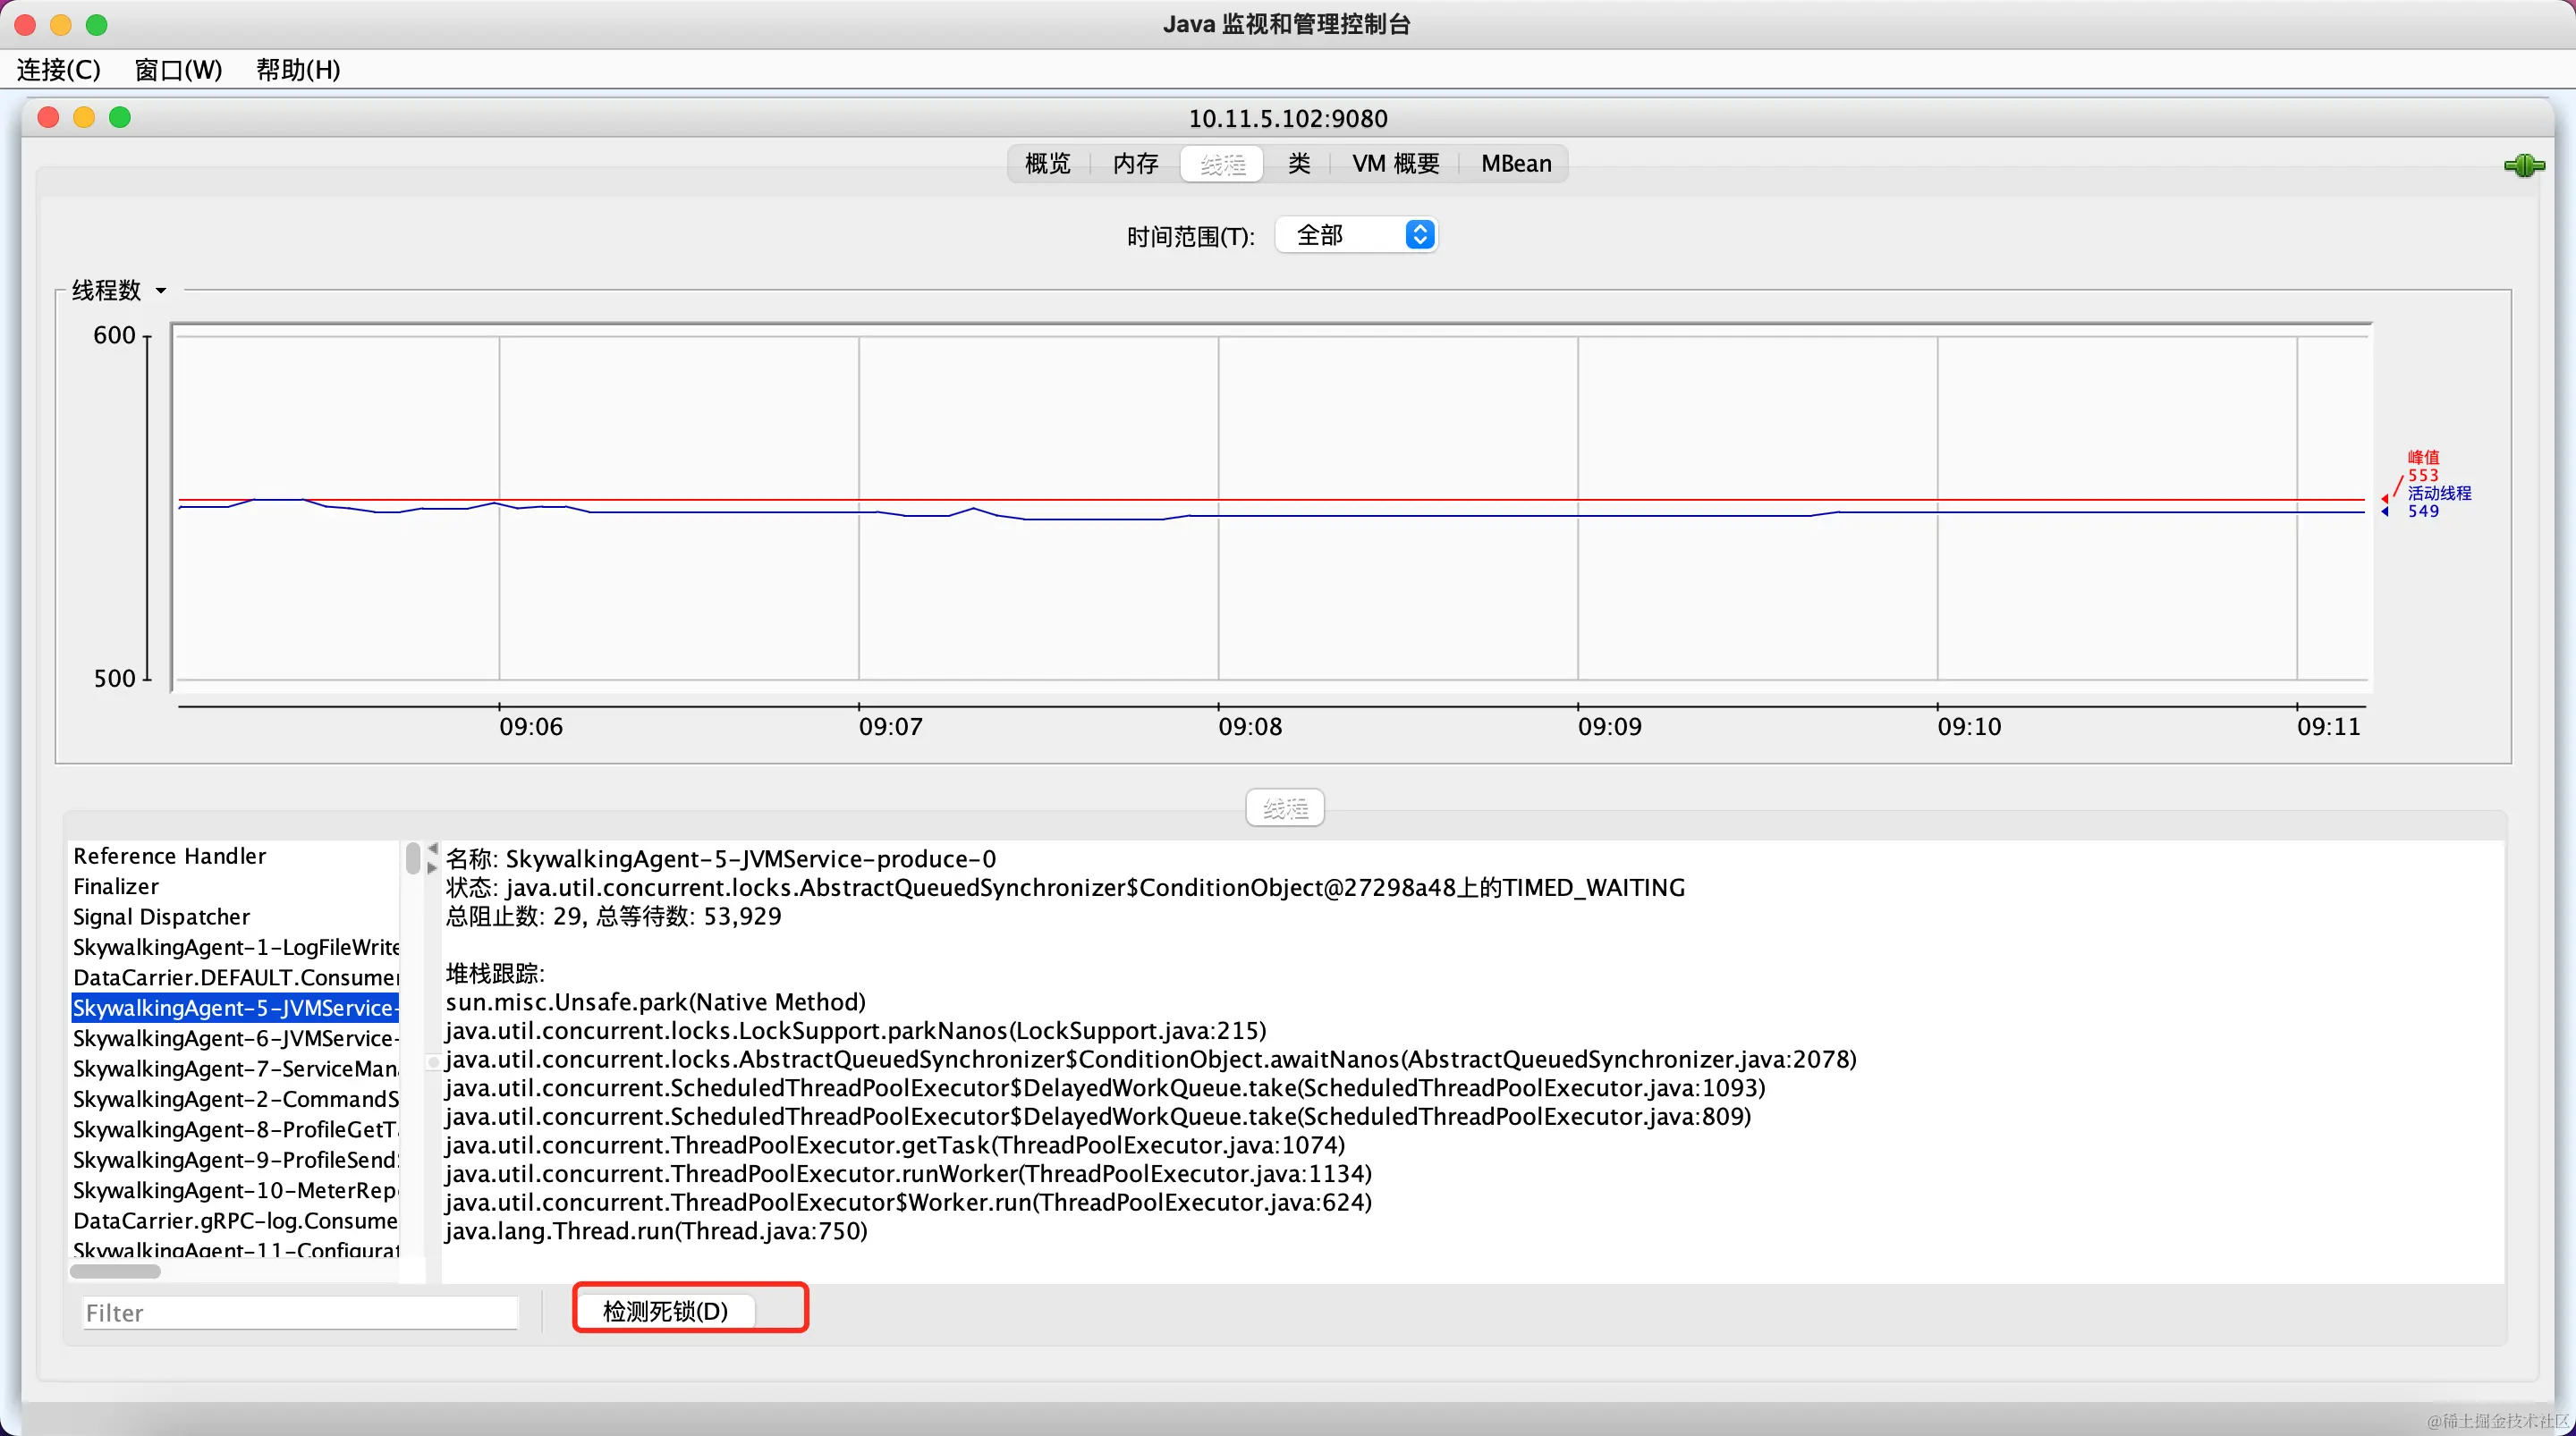The height and width of the screenshot is (1436, 2576).
Task: Select the Reference Handler thread
Action: [x=170, y=856]
